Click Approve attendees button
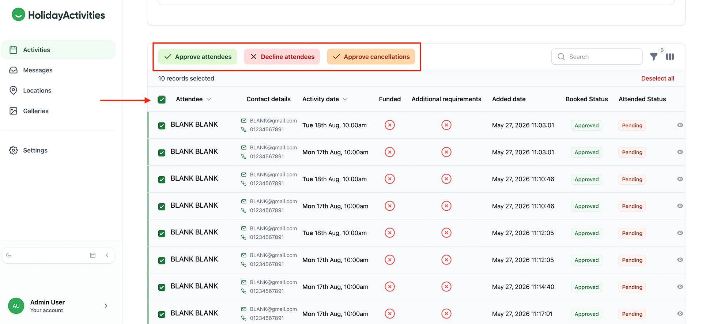The image size is (702, 324). (197, 57)
